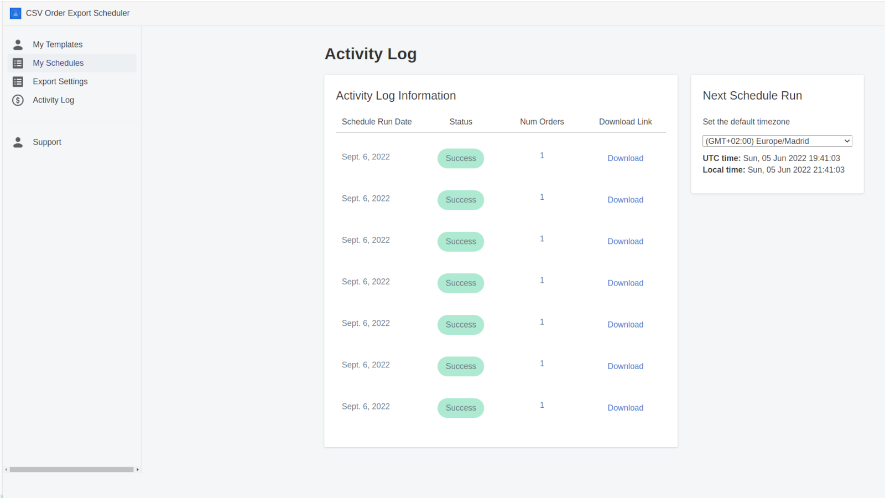Click the Num Orders column header
885x498 pixels.
(x=542, y=122)
